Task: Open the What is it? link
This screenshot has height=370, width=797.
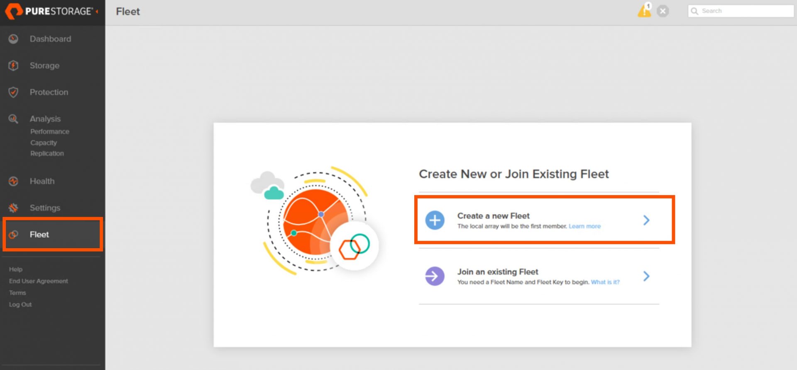Action: coord(605,282)
